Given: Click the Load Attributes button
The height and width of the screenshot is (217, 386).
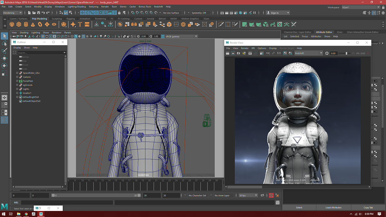Looking at the screenshot, I should [x=334, y=207].
